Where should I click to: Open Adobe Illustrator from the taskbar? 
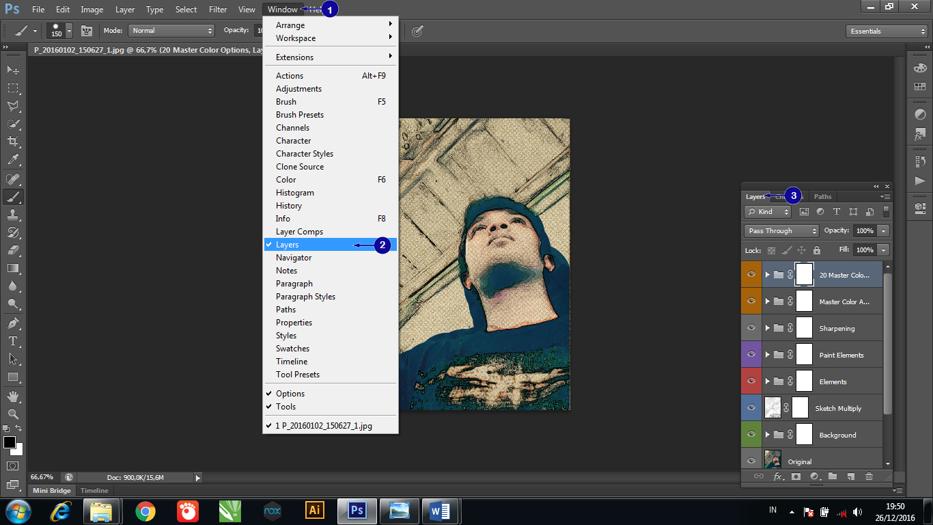(x=314, y=511)
